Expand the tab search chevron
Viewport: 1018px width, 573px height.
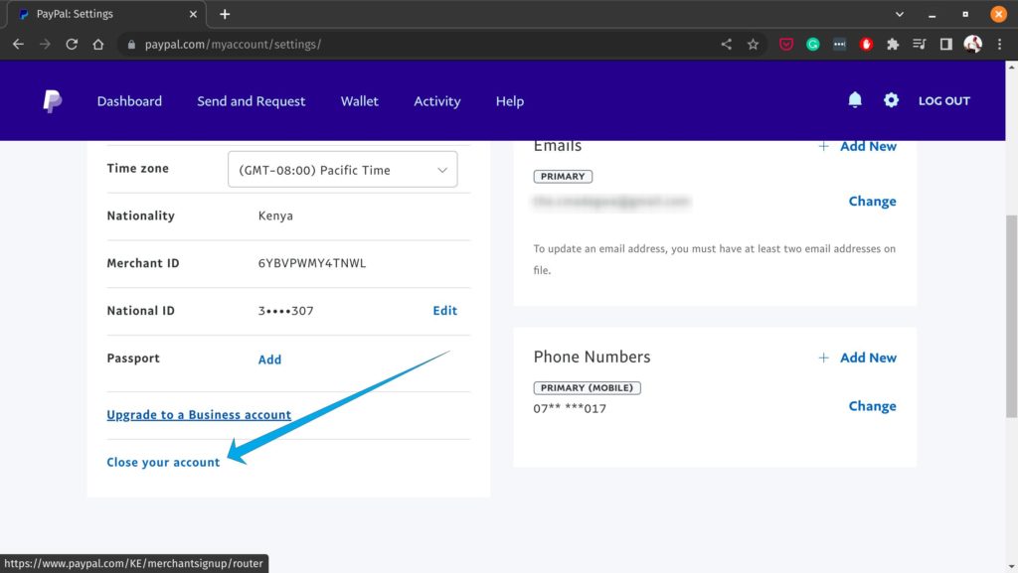899,14
